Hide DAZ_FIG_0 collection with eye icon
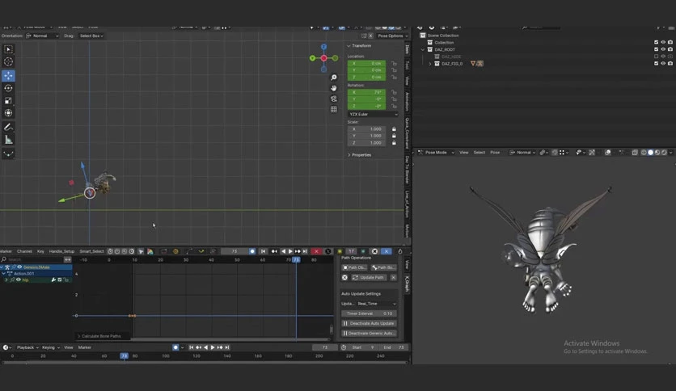 [x=663, y=63]
